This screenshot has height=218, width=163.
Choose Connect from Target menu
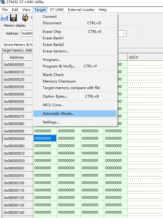(x=75, y=16)
